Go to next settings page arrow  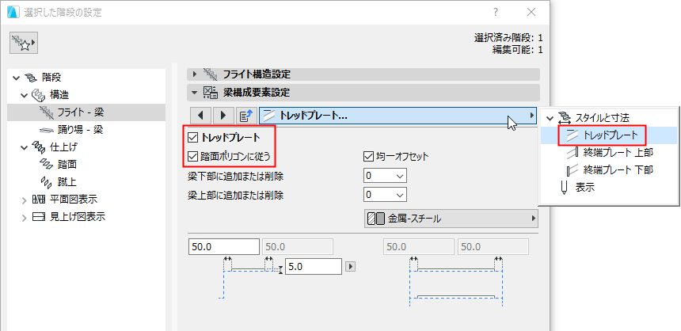(x=223, y=116)
